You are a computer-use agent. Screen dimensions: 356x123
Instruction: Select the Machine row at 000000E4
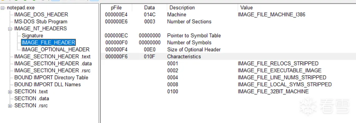[228, 15]
